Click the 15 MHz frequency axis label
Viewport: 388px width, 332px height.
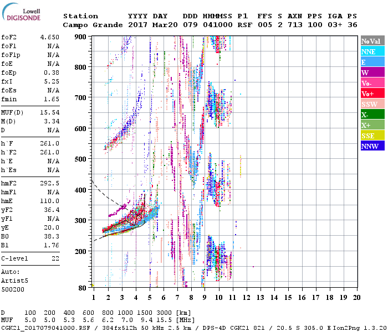click(x=288, y=298)
